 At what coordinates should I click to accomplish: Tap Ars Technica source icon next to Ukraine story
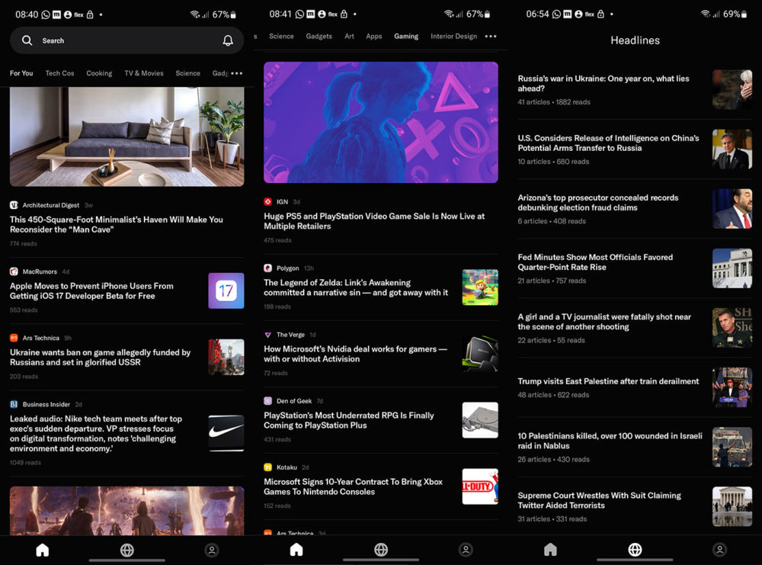(14, 338)
